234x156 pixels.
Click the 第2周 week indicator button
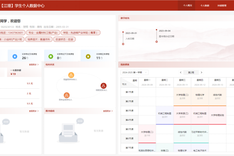pos(191,72)
